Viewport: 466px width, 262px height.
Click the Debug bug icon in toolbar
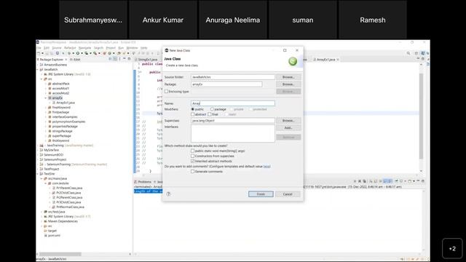click(69, 53)
